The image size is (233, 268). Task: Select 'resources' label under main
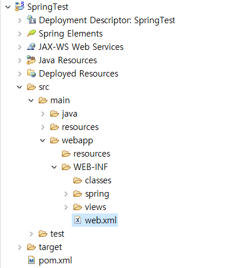(80, 127)
